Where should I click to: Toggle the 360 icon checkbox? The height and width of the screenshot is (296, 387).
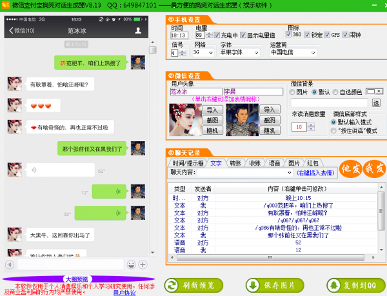[x=288, y=34]
